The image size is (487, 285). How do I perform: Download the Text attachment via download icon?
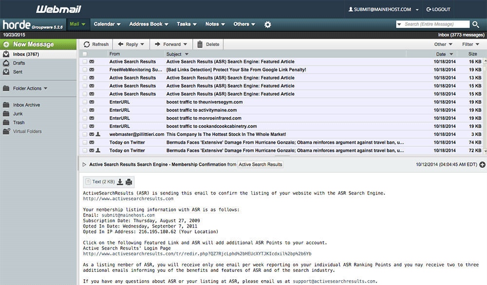coord(120,182)
